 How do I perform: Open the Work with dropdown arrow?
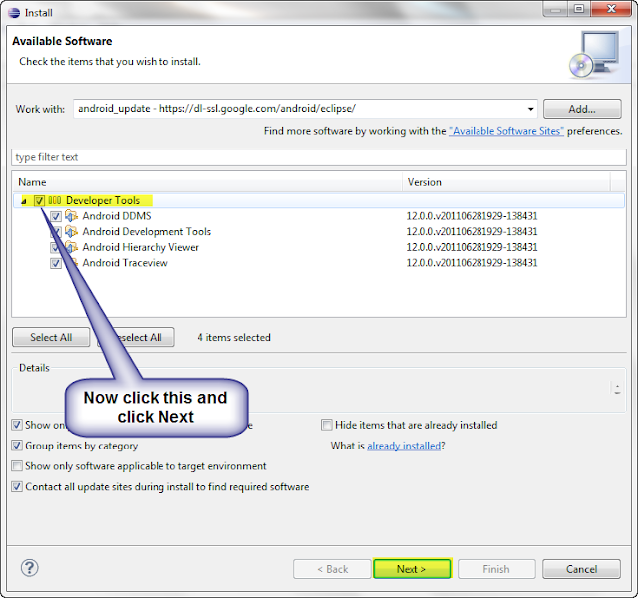click(530, 109)
